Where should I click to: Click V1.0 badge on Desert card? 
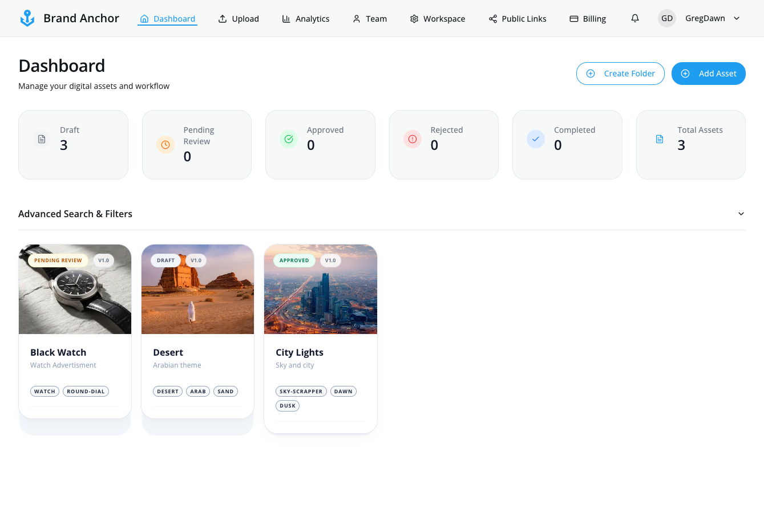(196, 260)
